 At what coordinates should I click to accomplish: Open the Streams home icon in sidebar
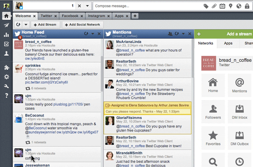(x=6, y=16)
